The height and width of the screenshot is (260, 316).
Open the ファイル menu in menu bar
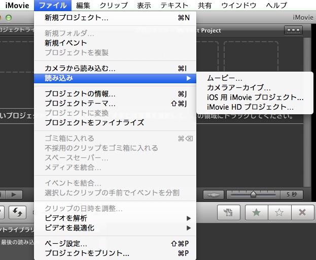[x=53, y=5]
